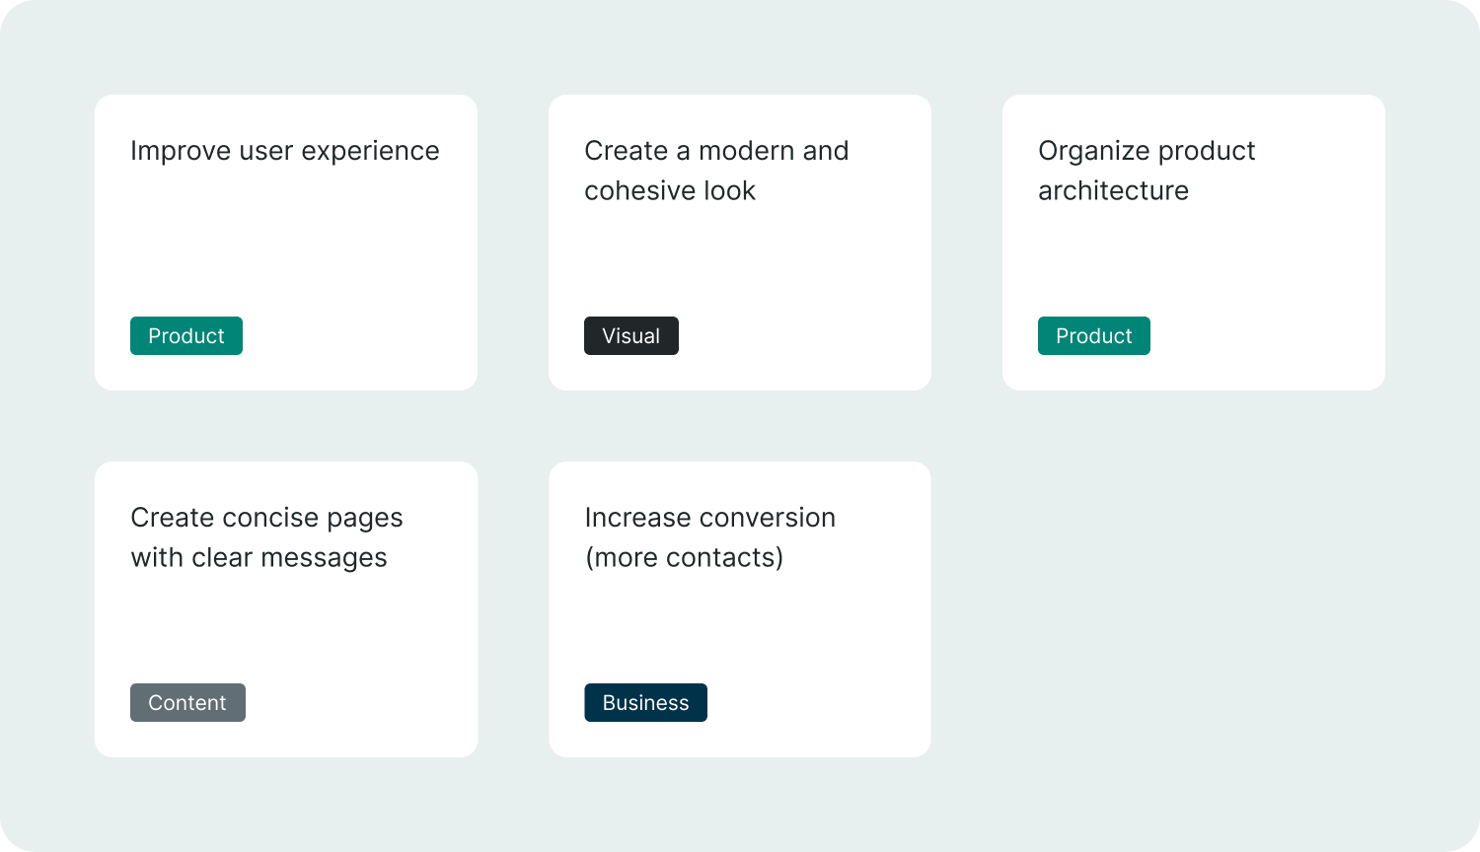Click the 'Organize product' heading line

click(x=1147, y=151)
